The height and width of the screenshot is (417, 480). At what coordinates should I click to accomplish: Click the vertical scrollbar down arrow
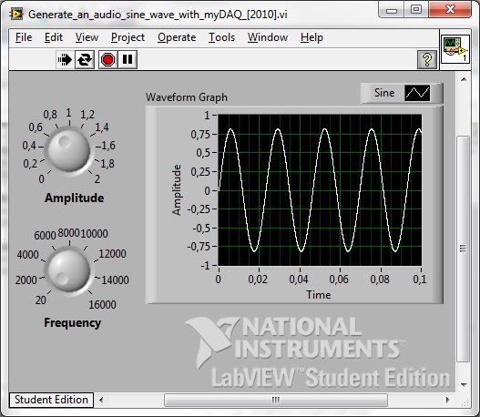tap(464, 385)
